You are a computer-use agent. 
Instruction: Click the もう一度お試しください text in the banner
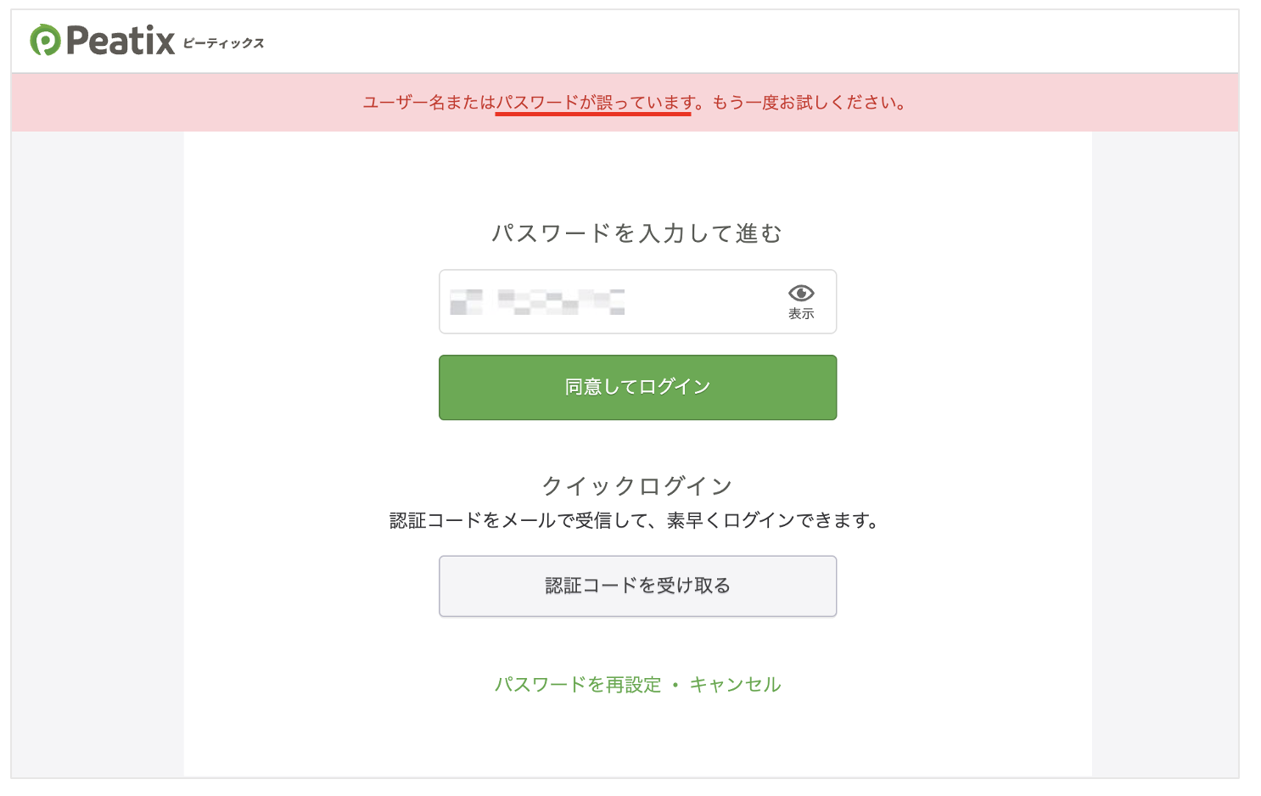tap(808, 103)
